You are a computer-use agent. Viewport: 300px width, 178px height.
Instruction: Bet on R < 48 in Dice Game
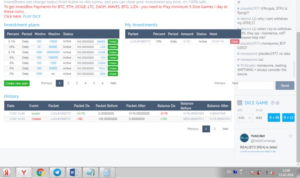coord(274,118)
